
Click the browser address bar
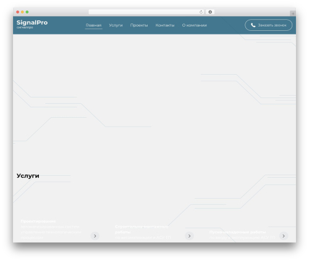point(146,12)
